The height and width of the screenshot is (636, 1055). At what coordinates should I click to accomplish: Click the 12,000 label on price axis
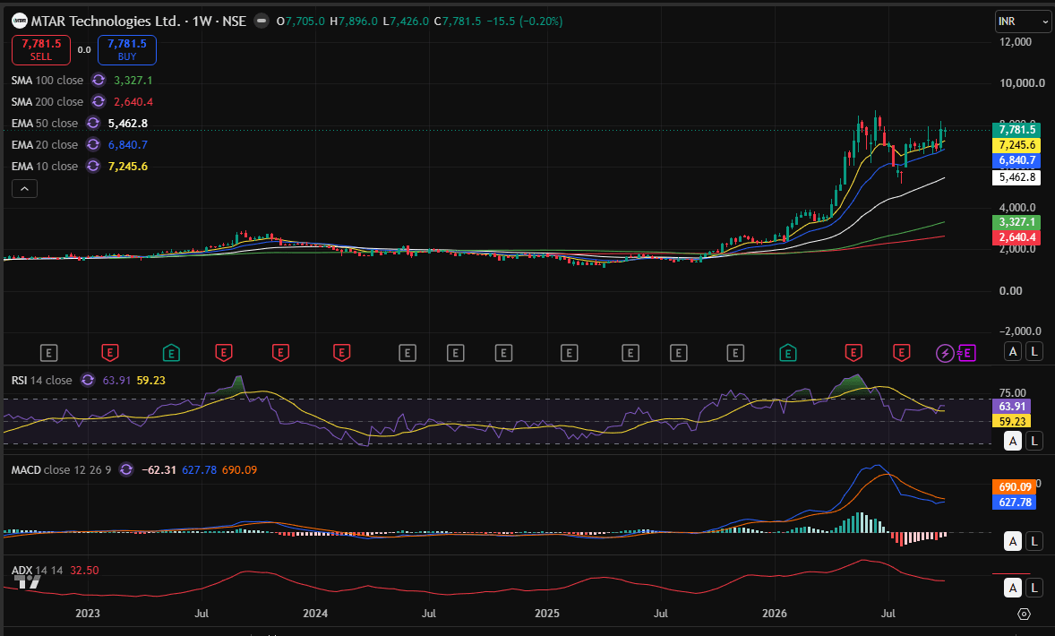(x=1016, y=42)
